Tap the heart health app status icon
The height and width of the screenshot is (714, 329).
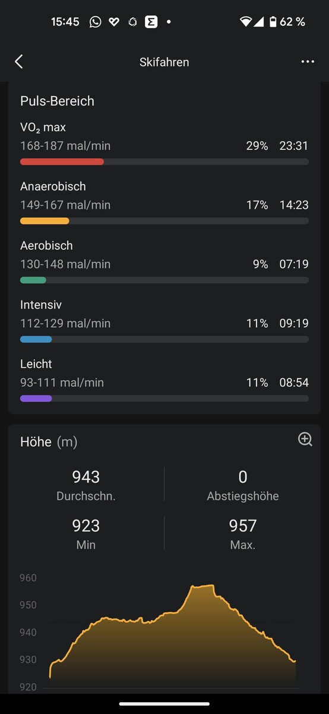114,22
